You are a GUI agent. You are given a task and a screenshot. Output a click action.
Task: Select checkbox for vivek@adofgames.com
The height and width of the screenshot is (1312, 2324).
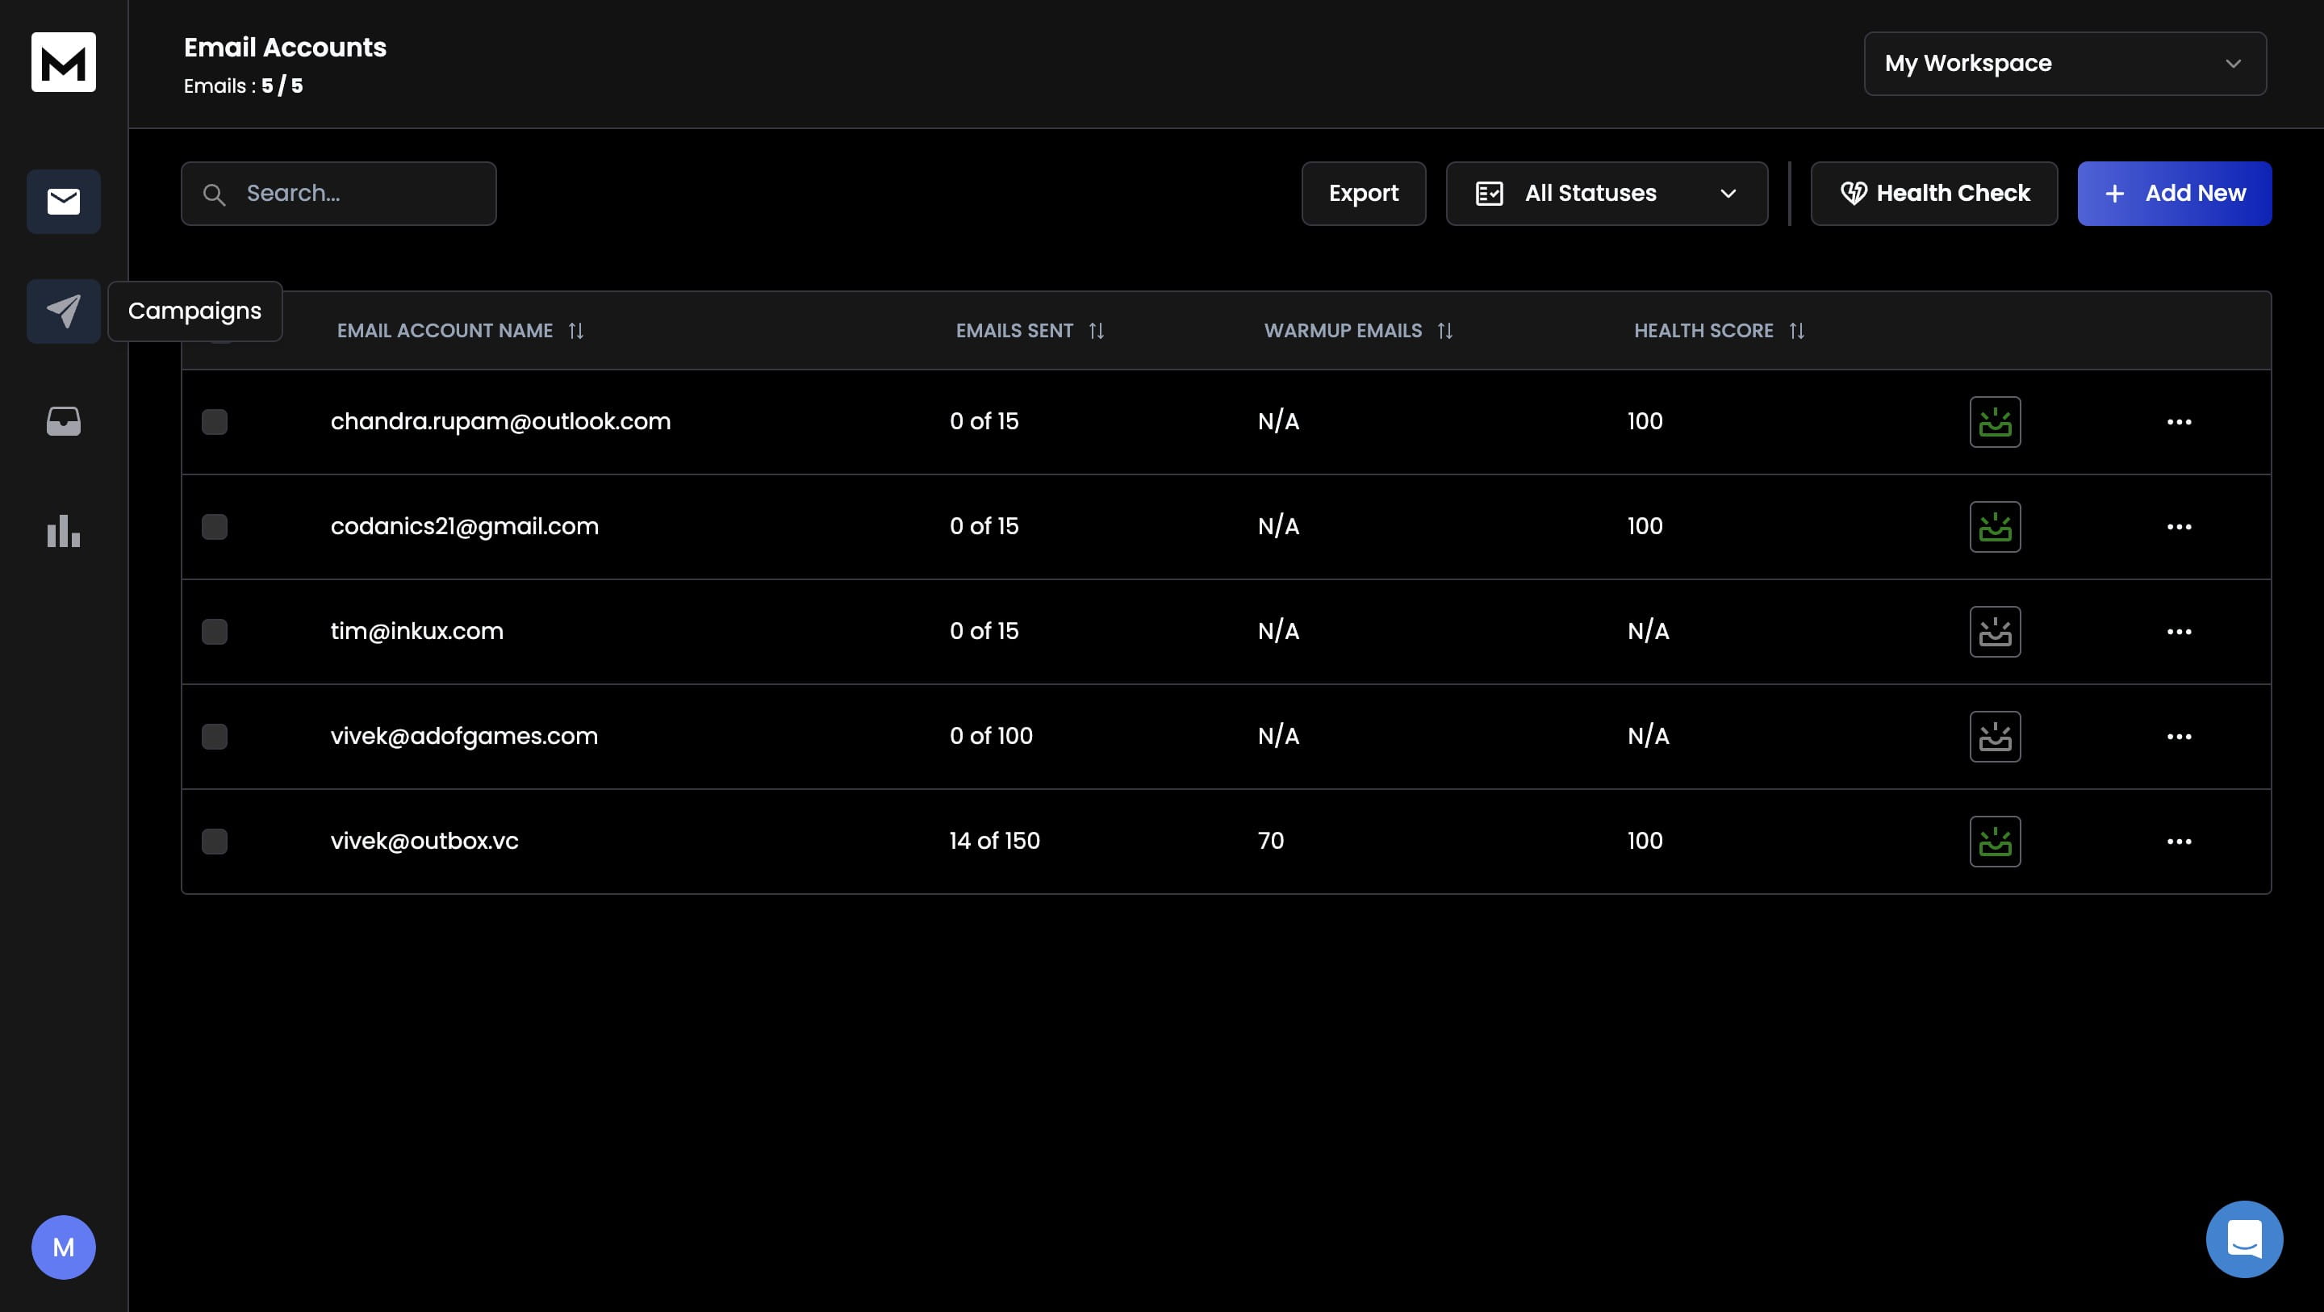(215, 737)
